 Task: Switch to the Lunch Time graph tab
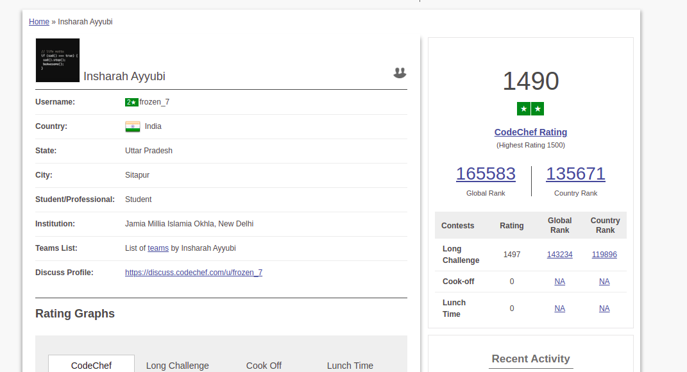350,366
